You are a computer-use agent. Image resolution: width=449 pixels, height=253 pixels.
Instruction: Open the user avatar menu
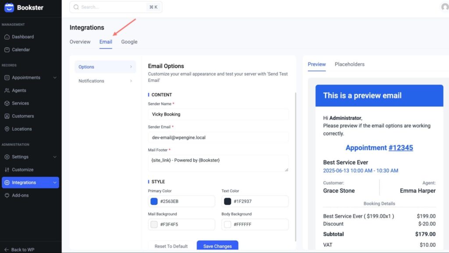coord(445,7)
